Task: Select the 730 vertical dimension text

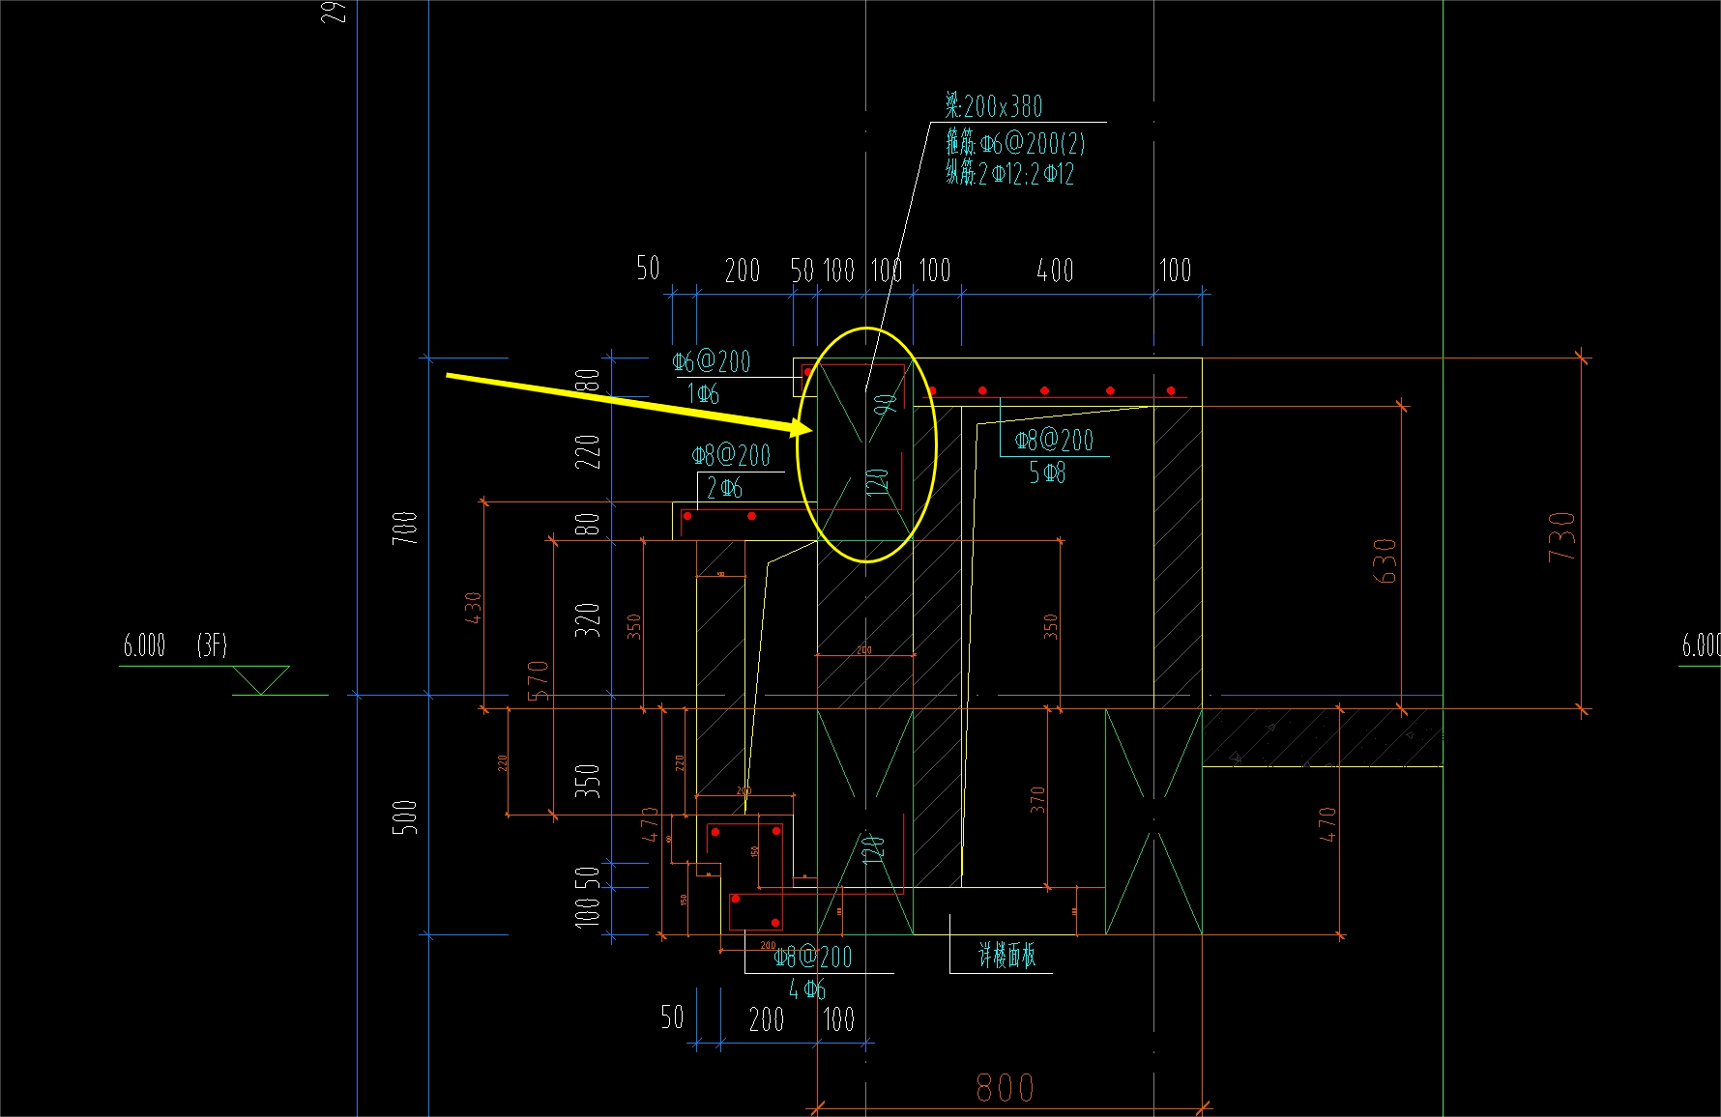Action: (1562, 536)
